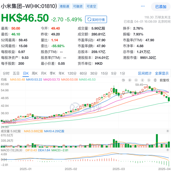Click the tallest green volume bar
Viewport: 173px width, 172px height.
point(157,141)
